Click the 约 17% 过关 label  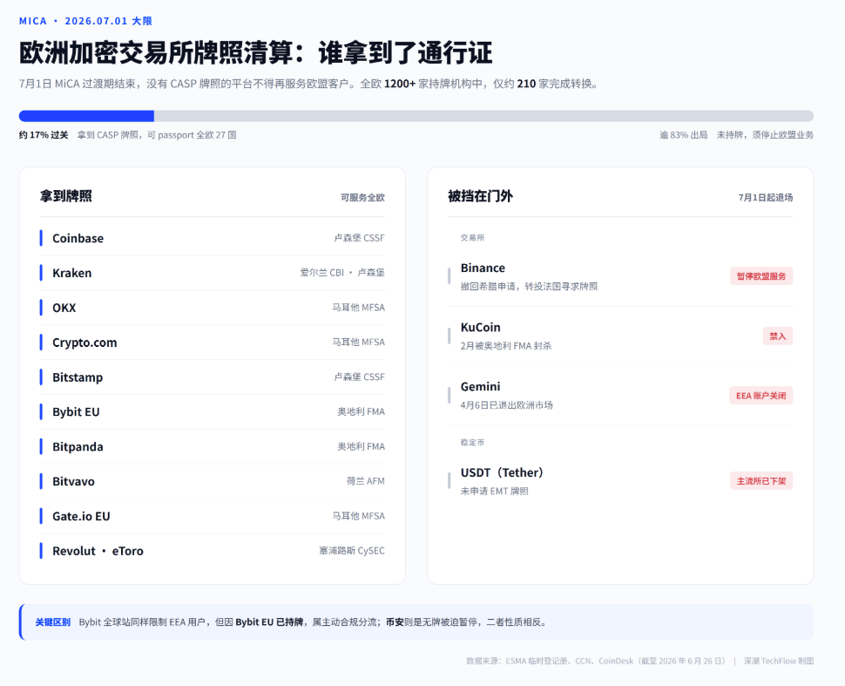point(44,135)
